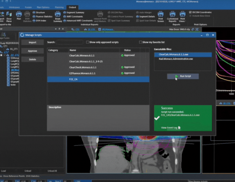Viewport: 235px width, 182px height.
Task: Enable Show only approved scripts checkbox
Action: coord(87,42)
